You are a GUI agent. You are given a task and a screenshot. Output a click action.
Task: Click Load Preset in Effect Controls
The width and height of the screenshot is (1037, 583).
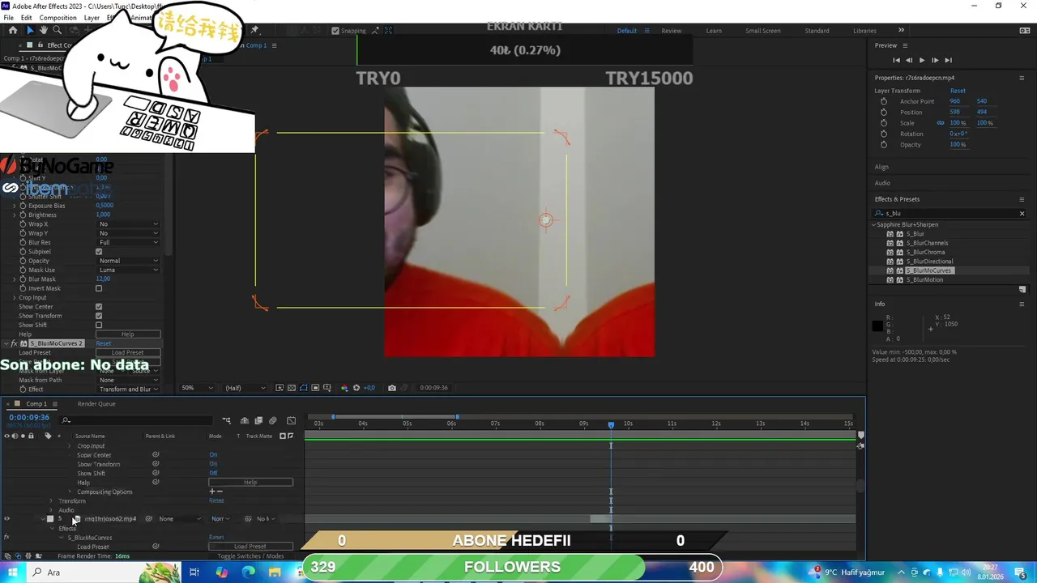point(128,352)
